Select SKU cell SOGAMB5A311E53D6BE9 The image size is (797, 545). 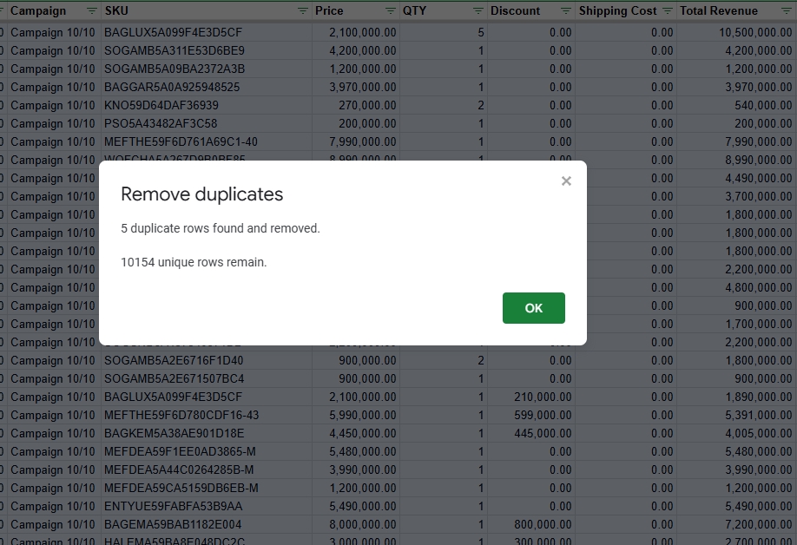pos(207,51)
